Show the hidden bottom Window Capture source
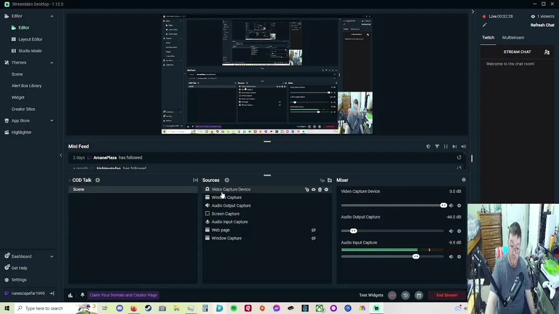 point(313,238)
